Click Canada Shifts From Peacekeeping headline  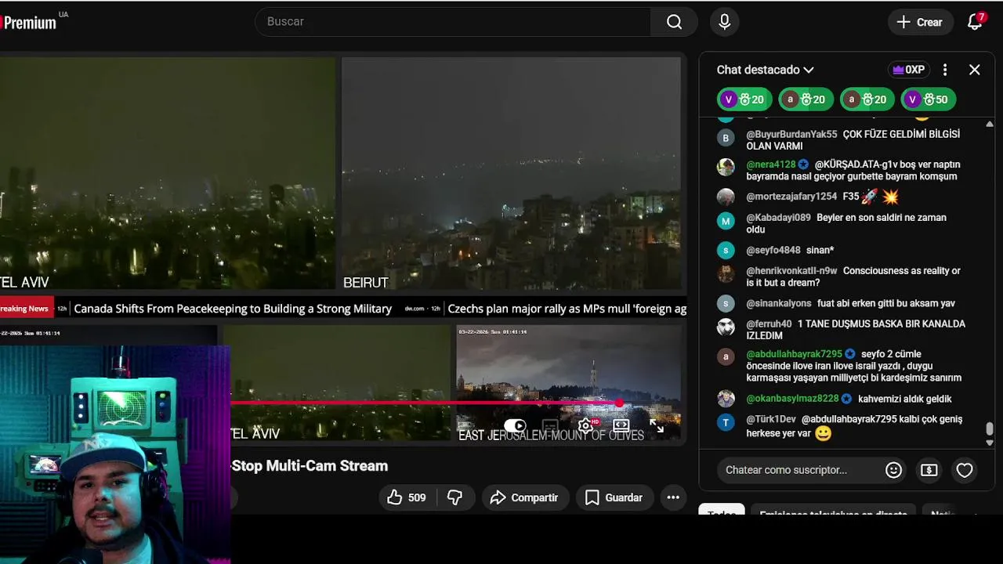point(233,309)
